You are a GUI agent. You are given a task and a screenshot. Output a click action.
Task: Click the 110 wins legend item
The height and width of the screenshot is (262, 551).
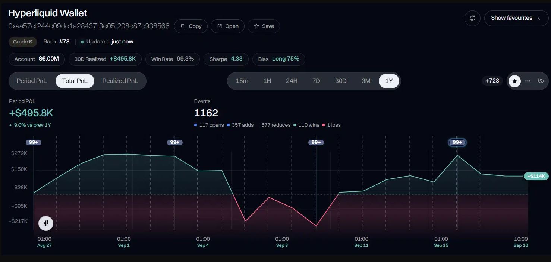click(306, 125)
